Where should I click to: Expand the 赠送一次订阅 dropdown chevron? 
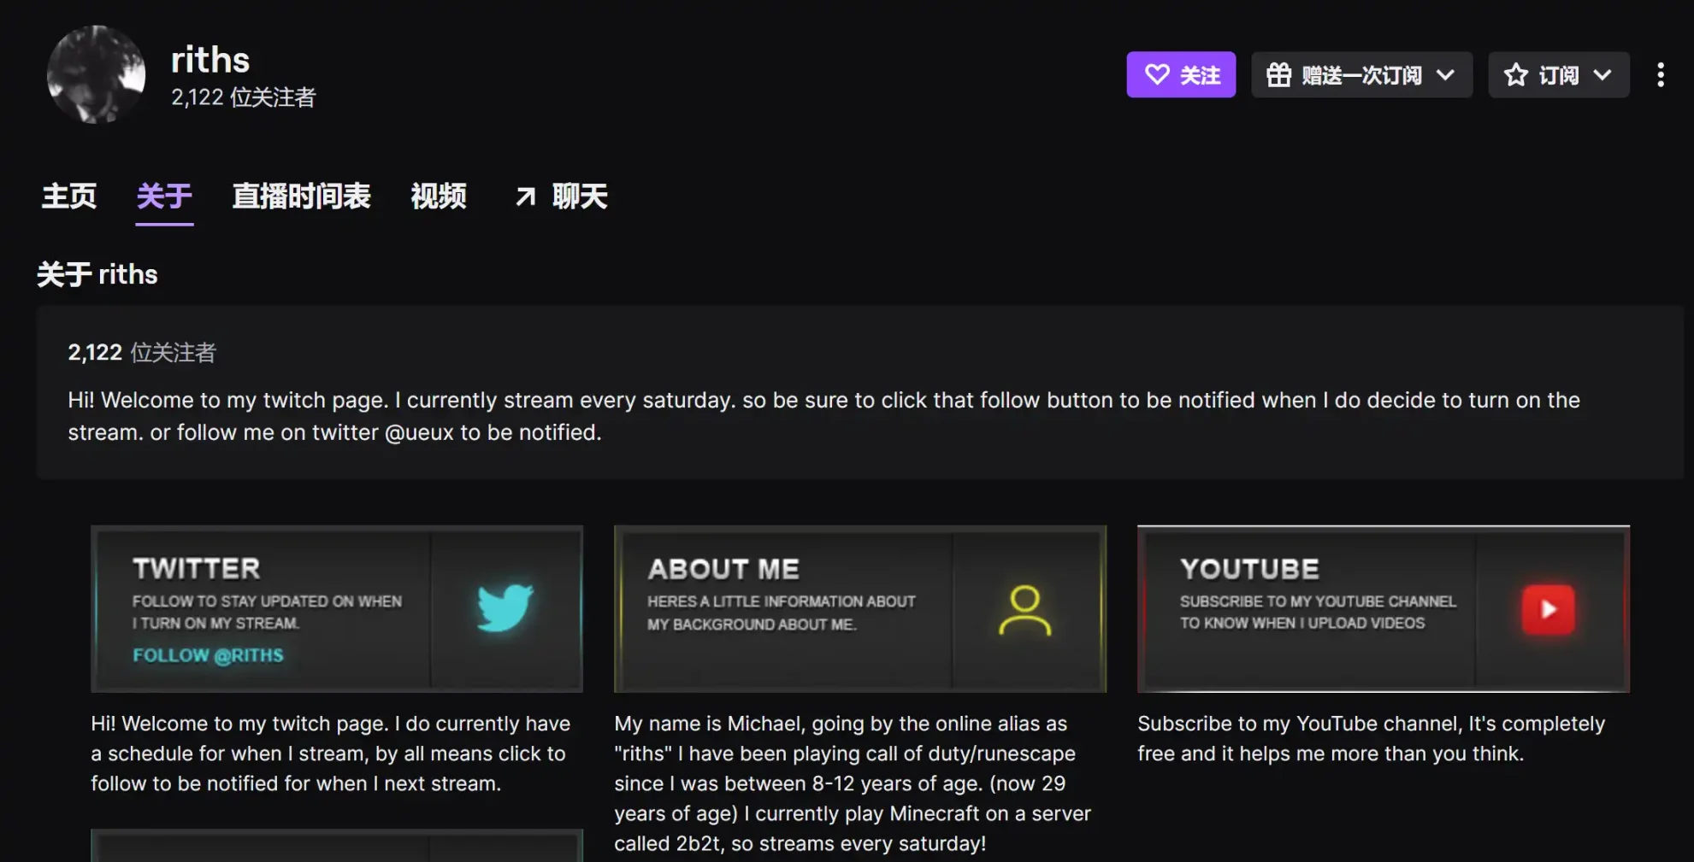tap(1446, 75)
